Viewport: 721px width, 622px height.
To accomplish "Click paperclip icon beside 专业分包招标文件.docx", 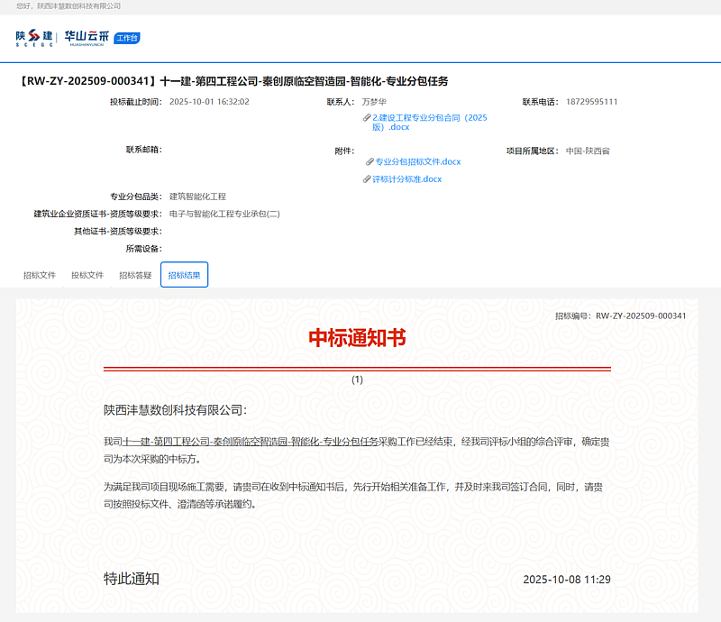I will (370, 162).
